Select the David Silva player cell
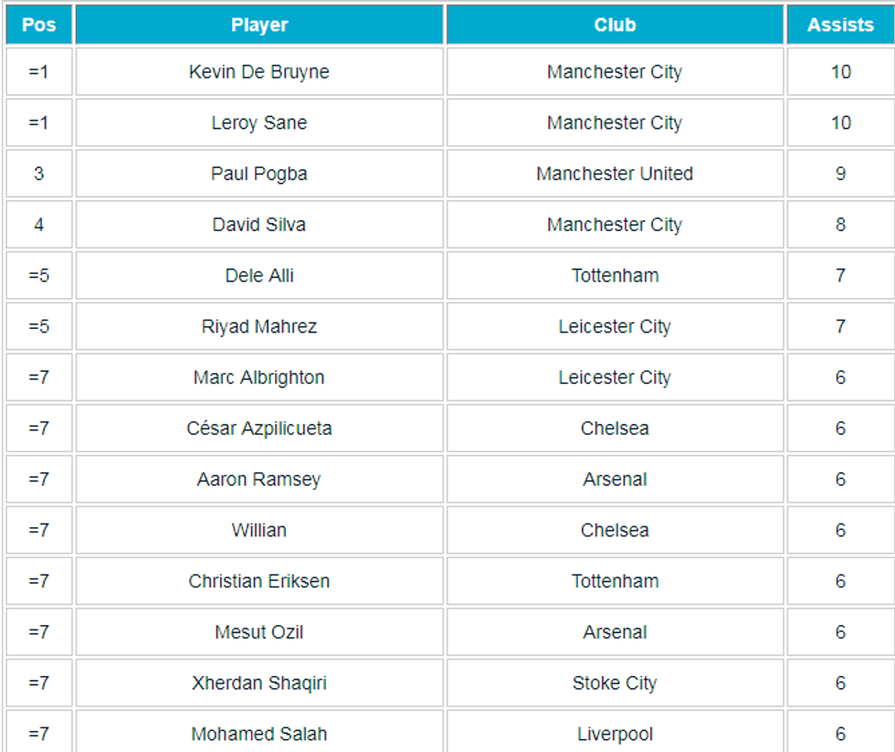Viewport: 895px width, 752px height. tap(259, 225)
